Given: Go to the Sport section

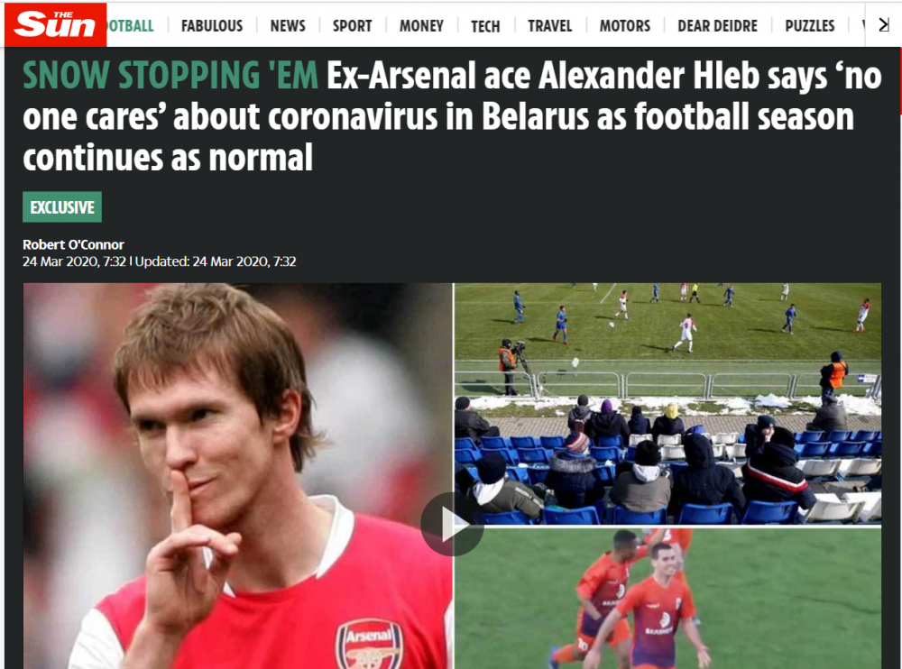Looking at the screenshot, I should (x=352, y=26).
